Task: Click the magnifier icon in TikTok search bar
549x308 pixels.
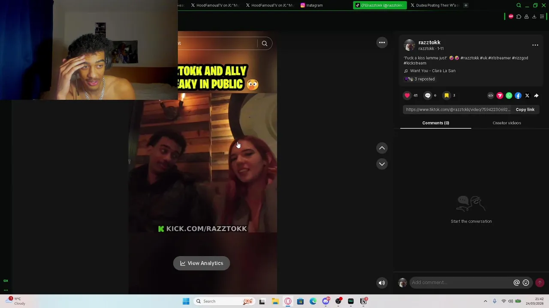Action: [x=265, y=43]
